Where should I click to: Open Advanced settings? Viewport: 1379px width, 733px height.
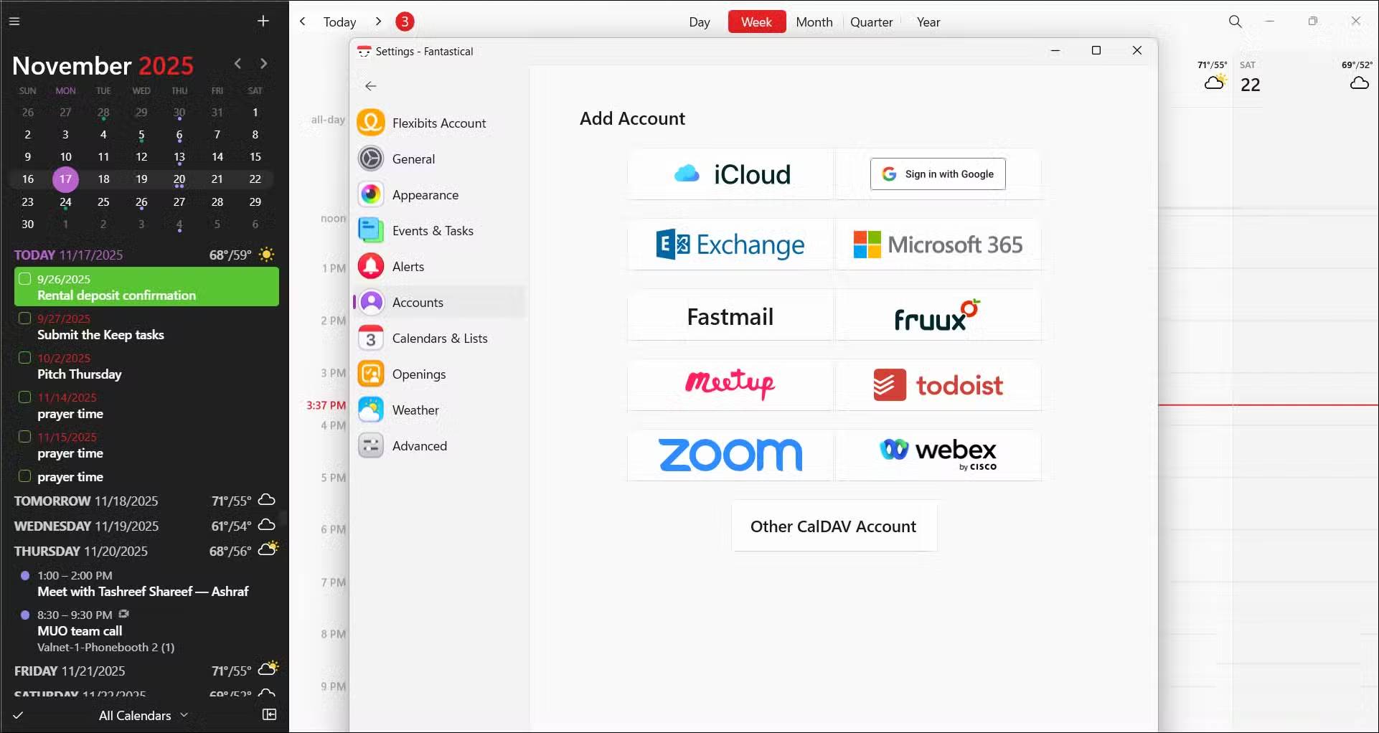click(439, 446)
